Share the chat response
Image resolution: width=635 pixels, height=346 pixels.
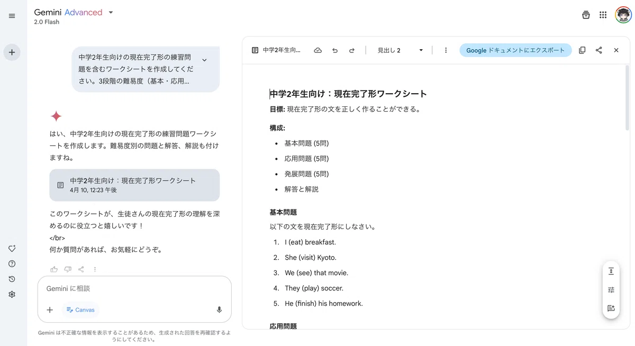(x=81, y=269)
